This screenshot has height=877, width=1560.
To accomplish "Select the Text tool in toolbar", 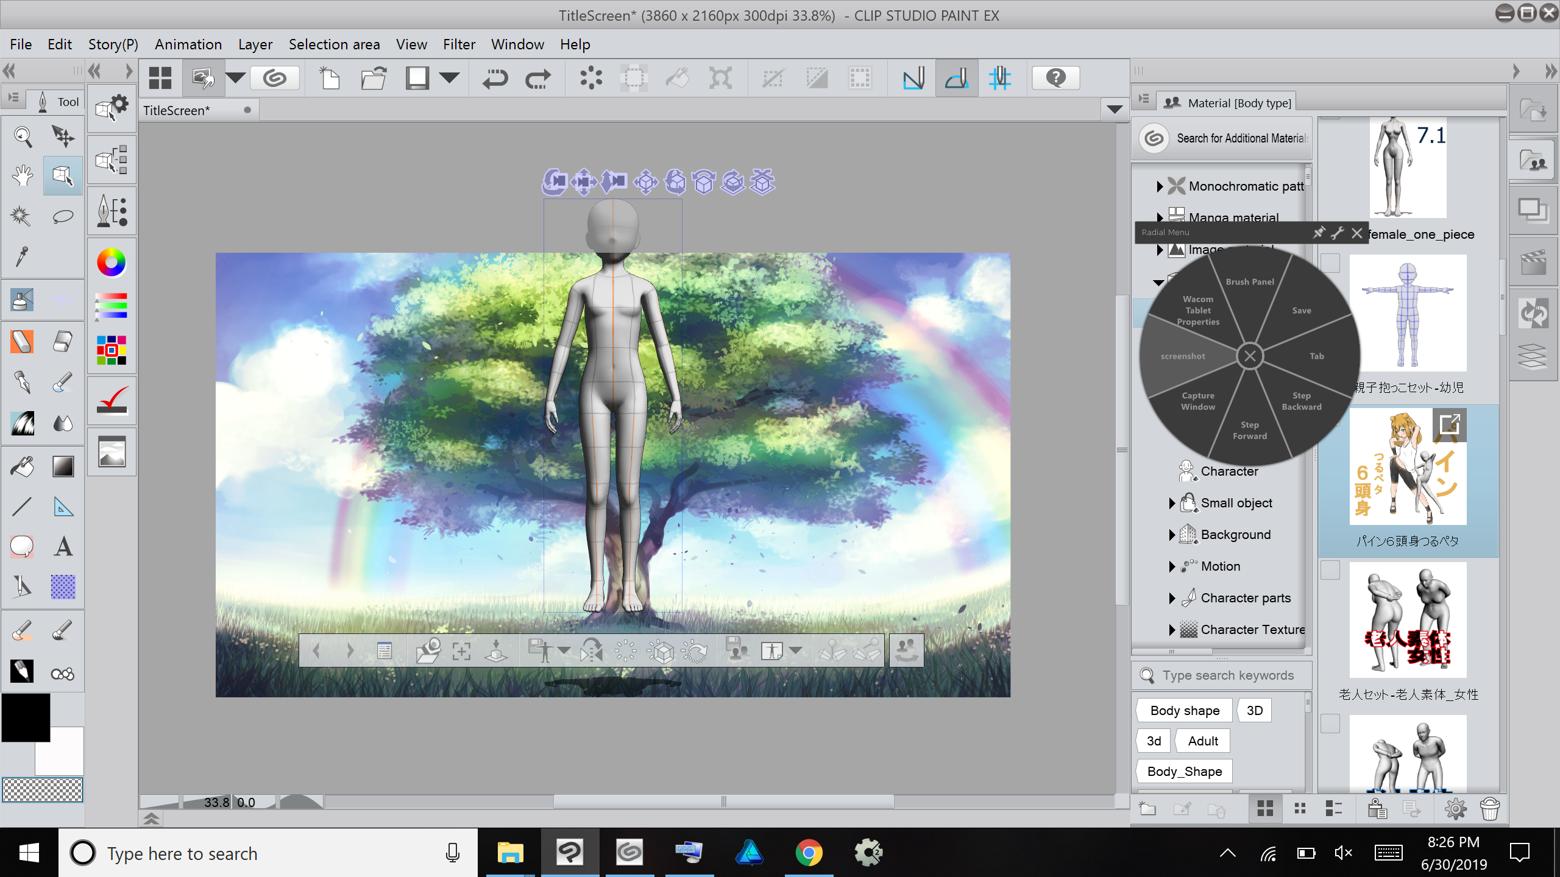I will click(63, 547).
